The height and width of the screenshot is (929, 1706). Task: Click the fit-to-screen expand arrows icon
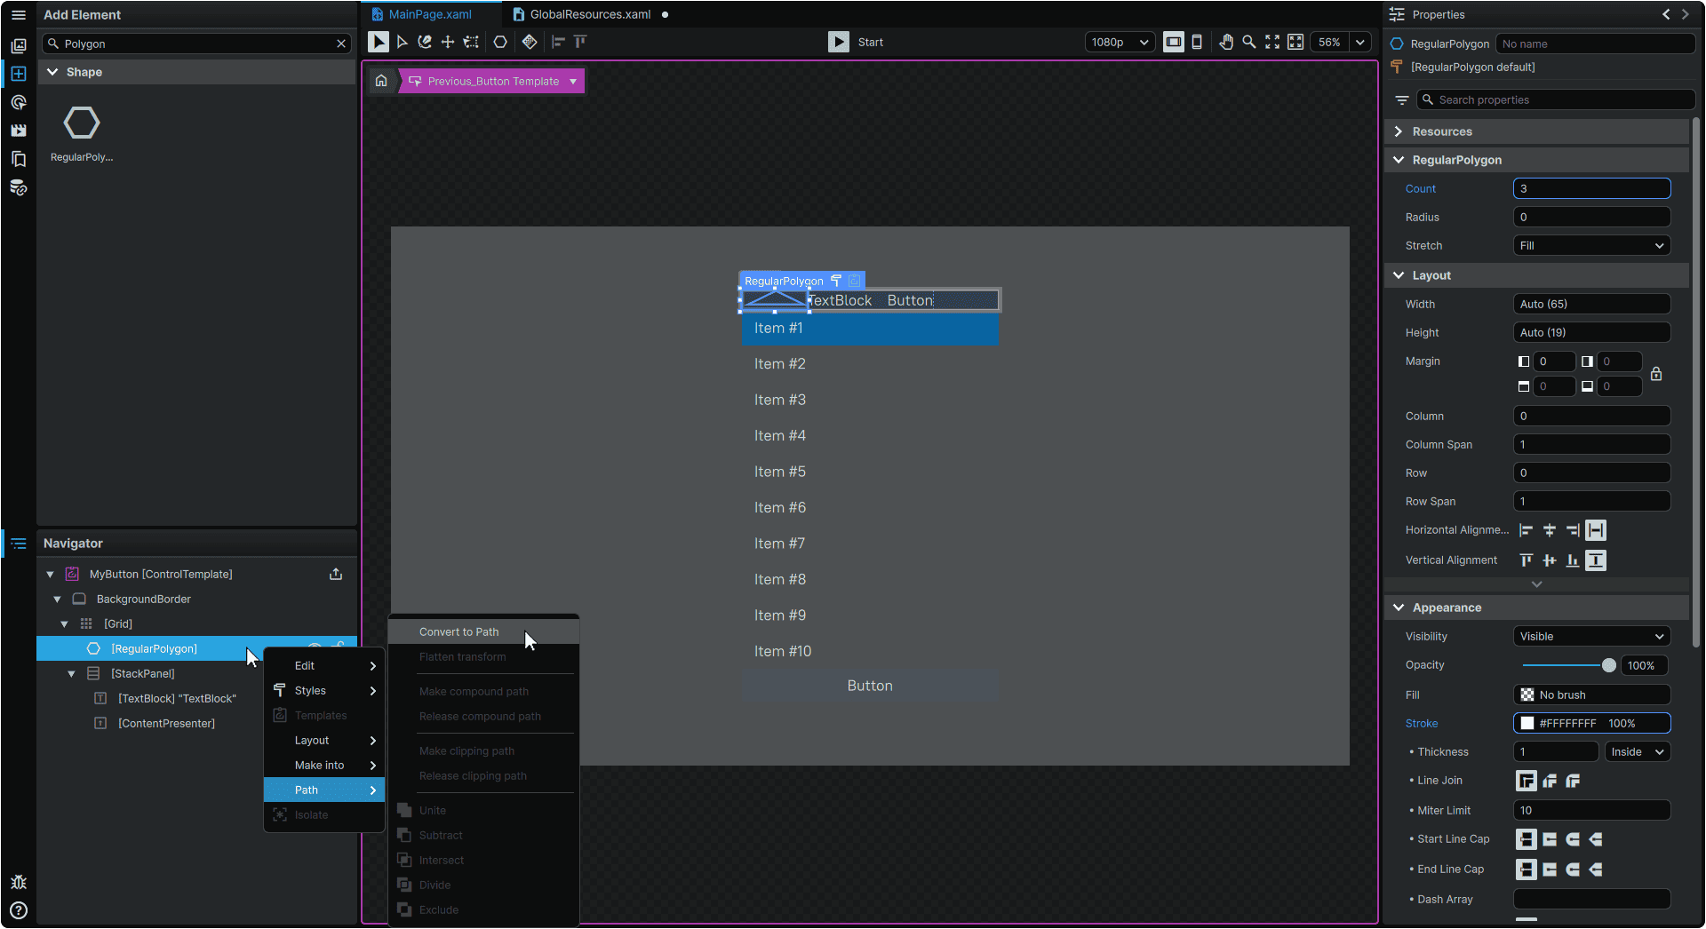1272,42
